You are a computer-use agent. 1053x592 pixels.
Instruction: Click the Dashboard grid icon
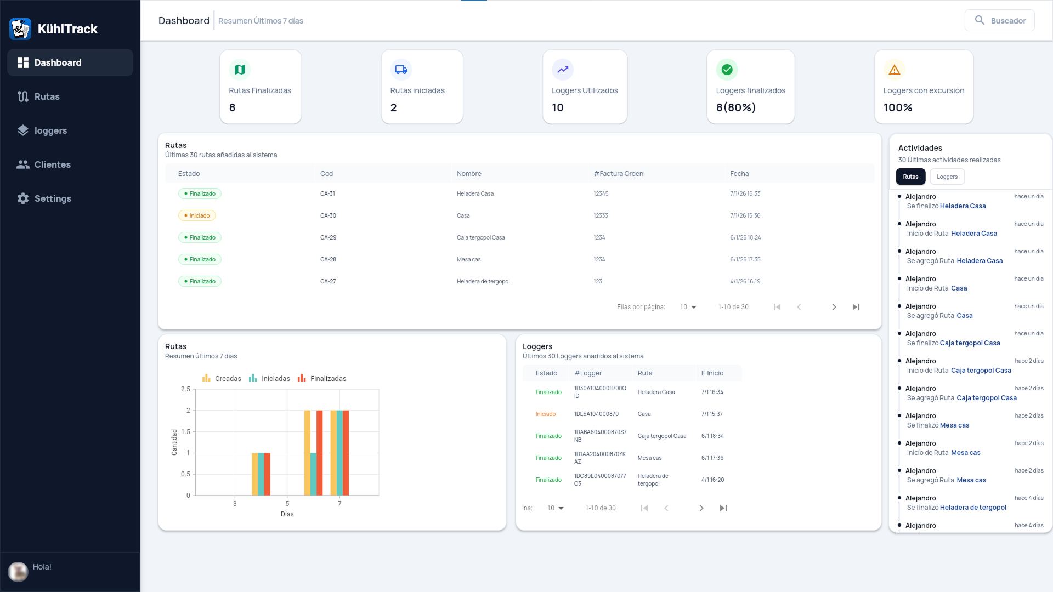[x=23, y=62]
